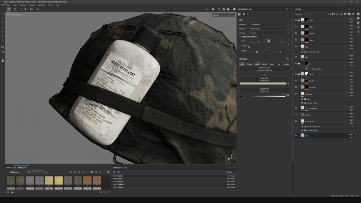Pause rendering with the pause icon
Image resolution: width=361 pixels, height=203 pixels.
coord(213,9)
